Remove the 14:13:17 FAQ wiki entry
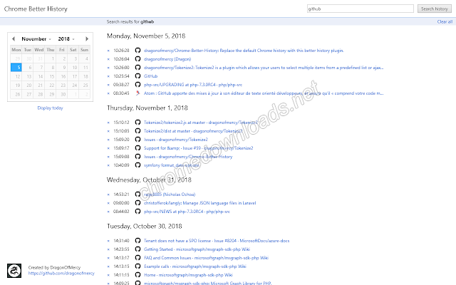This screenshot has width=456, height=285. (108, 258)
